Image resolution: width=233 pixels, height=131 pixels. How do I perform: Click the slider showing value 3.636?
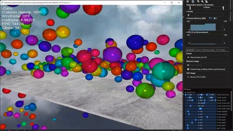coord(200,117)
